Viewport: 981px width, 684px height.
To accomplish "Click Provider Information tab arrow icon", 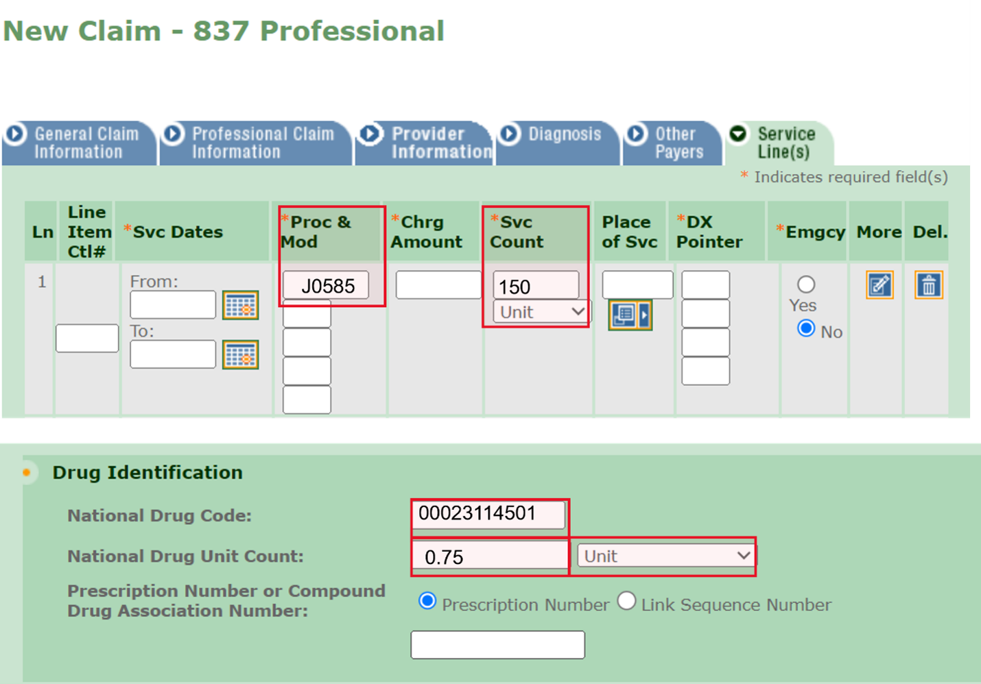I will tap(371, 133).
